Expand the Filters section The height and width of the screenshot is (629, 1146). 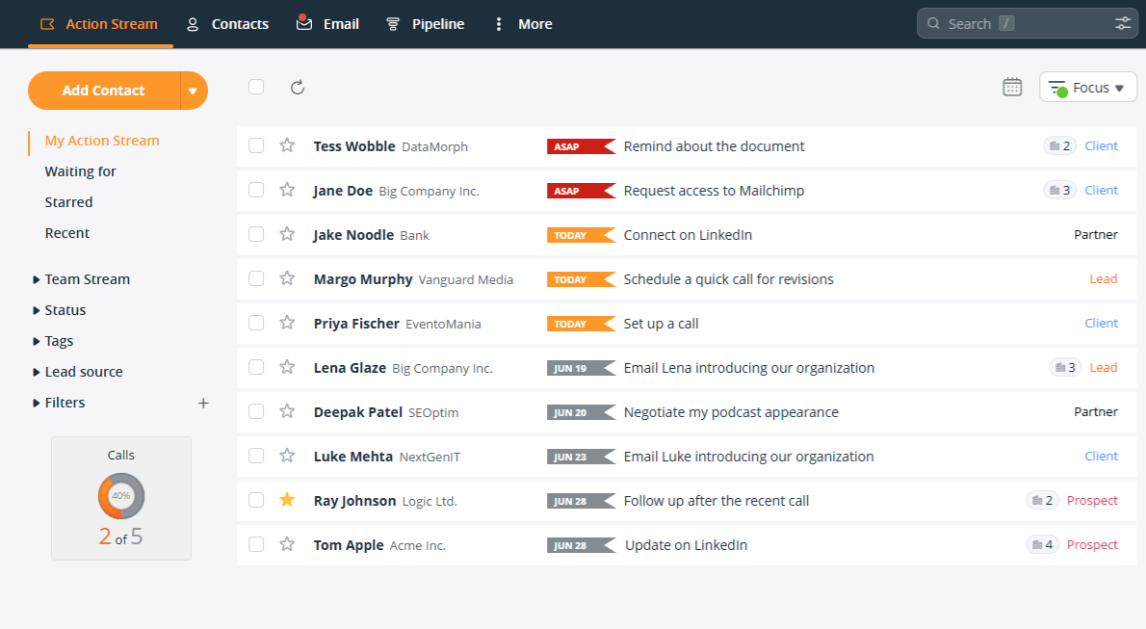tap(59, 403)
